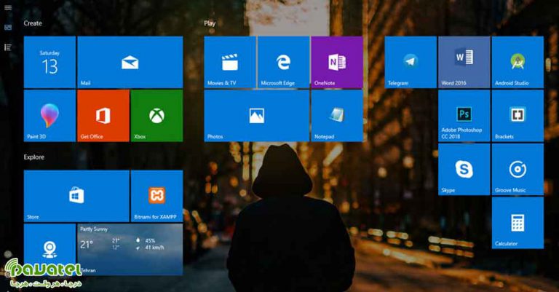Open Android Studio tile
Image resolution: width=559 pixels, height=292 pixels.
tap(518, 62)
